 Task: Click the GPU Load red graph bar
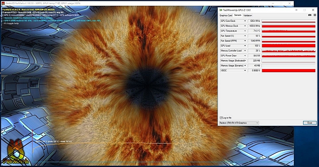288,46
